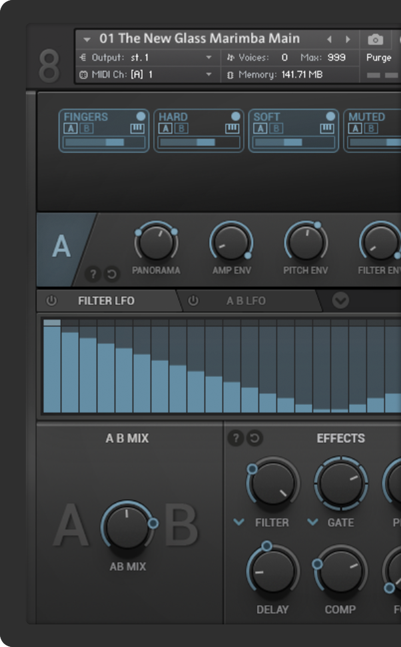Click the Output routing icon in header
The width and height of the screenshot is (401, 647).
pos(83,57)
